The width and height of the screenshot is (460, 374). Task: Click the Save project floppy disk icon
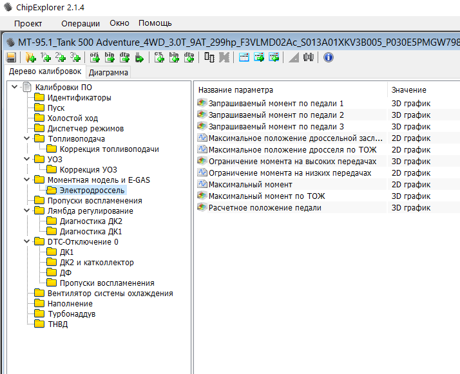pyautogui.click(x=10, y=57)
